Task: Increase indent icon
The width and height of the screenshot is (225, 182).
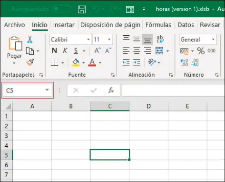Action: pyautogui.click(x=137, y=62)
